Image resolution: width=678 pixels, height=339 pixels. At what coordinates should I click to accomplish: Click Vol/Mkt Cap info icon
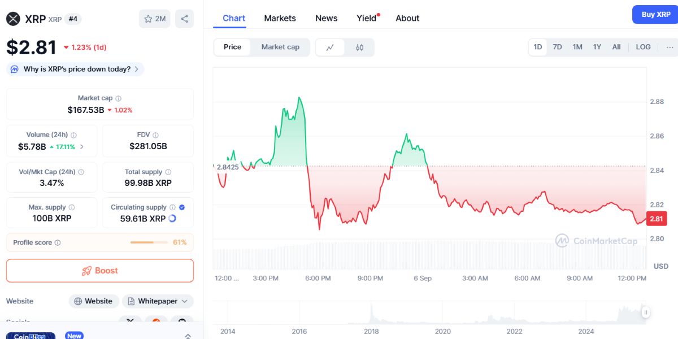pyautogui.click(x=81, y=172)
